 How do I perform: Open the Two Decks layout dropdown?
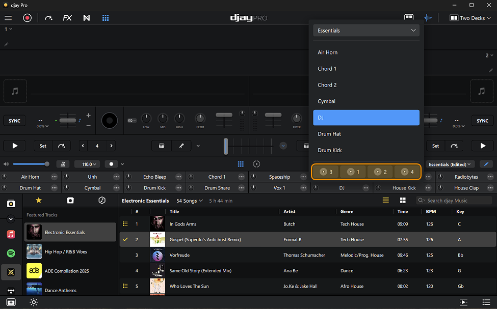pos(469,18)
